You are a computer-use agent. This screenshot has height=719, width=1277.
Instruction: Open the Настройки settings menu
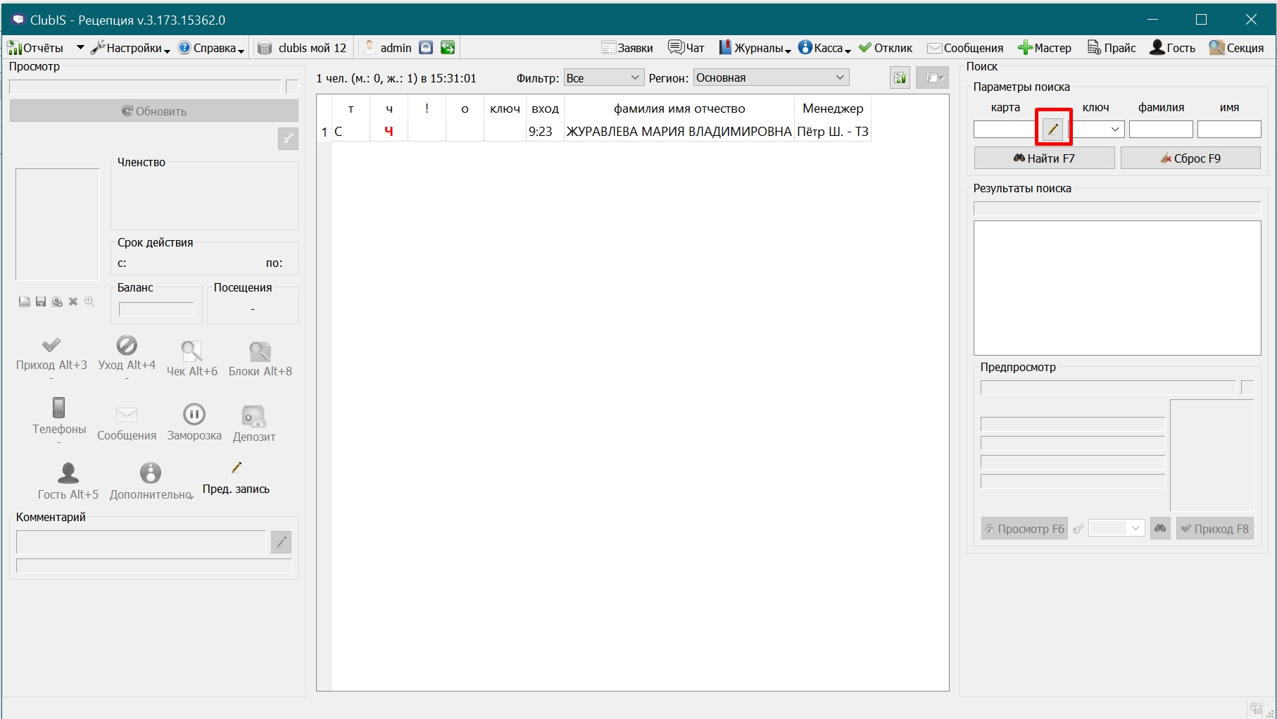tap(130, 48)
